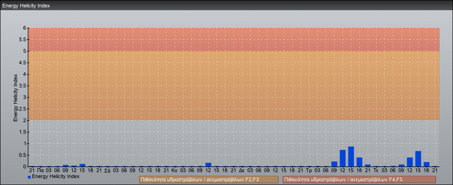The width and height of the screenshot is (453, 185).
Task: Click the Energy Helicity Index panel title
Action: tap(26, 6)
